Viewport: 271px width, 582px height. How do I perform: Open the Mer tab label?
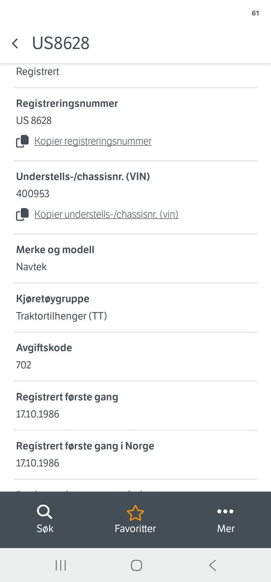click(x=226, y=528)
